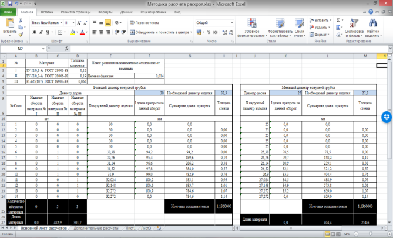Apply percent style format
Image resolution: width=393 pixels, height=239 pixels.
tap(209, 32)
